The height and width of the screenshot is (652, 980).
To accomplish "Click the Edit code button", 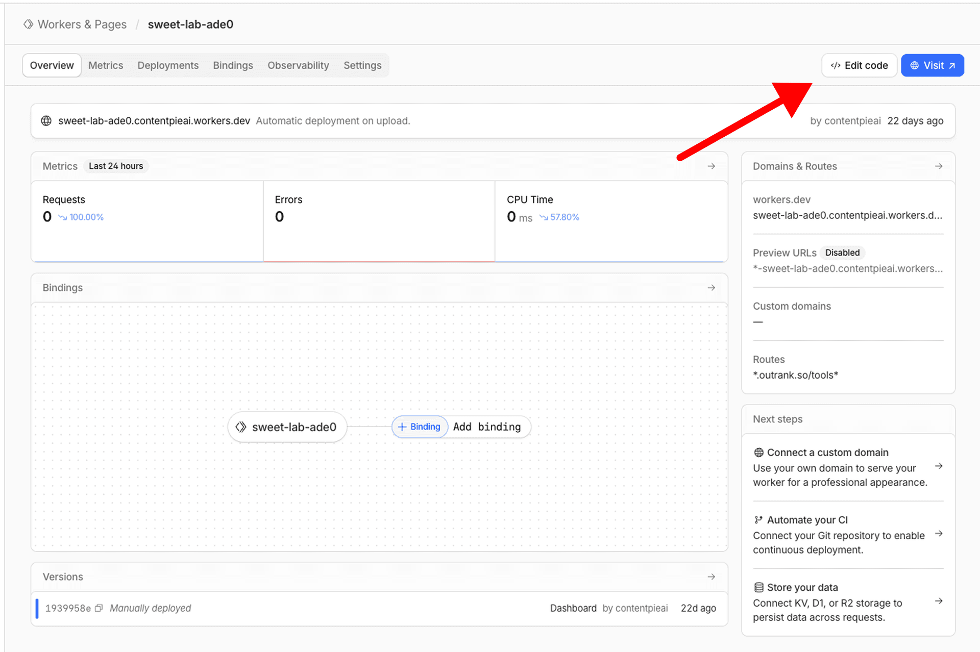I will [859, 65].
